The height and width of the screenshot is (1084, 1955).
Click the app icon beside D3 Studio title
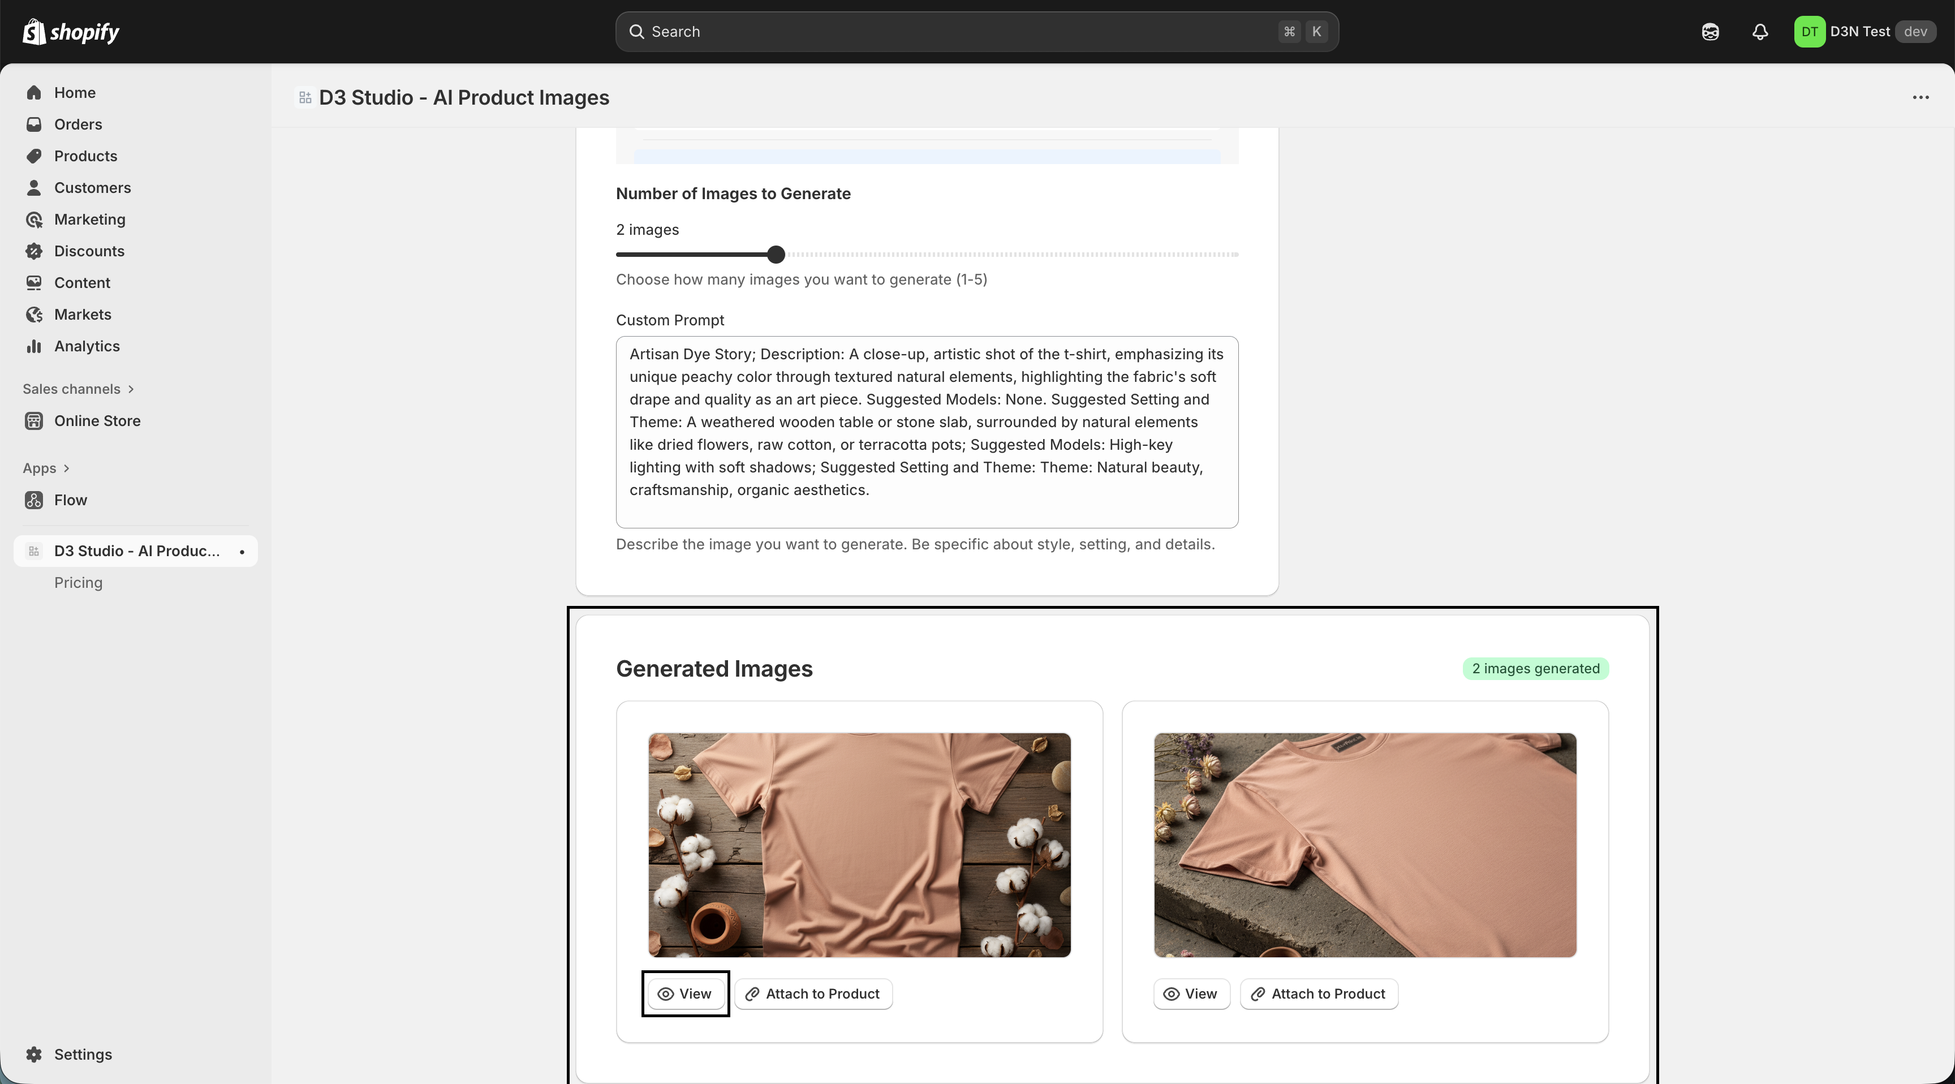305,97
